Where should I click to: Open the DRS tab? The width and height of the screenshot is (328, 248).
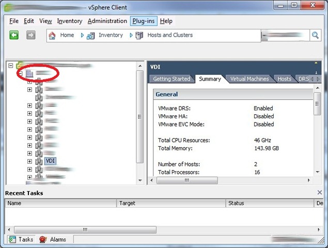click(x=303, y=79)
